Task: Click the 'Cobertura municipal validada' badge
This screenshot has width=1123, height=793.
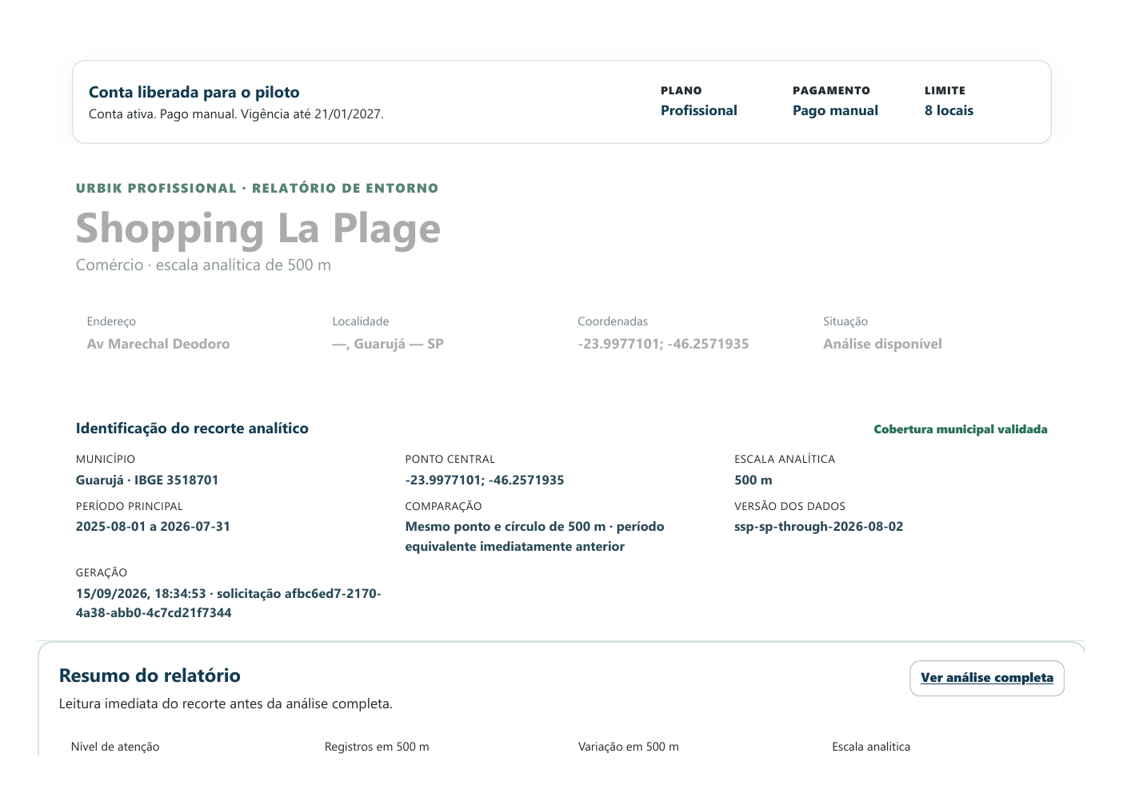Action: [x=961, y=429]
